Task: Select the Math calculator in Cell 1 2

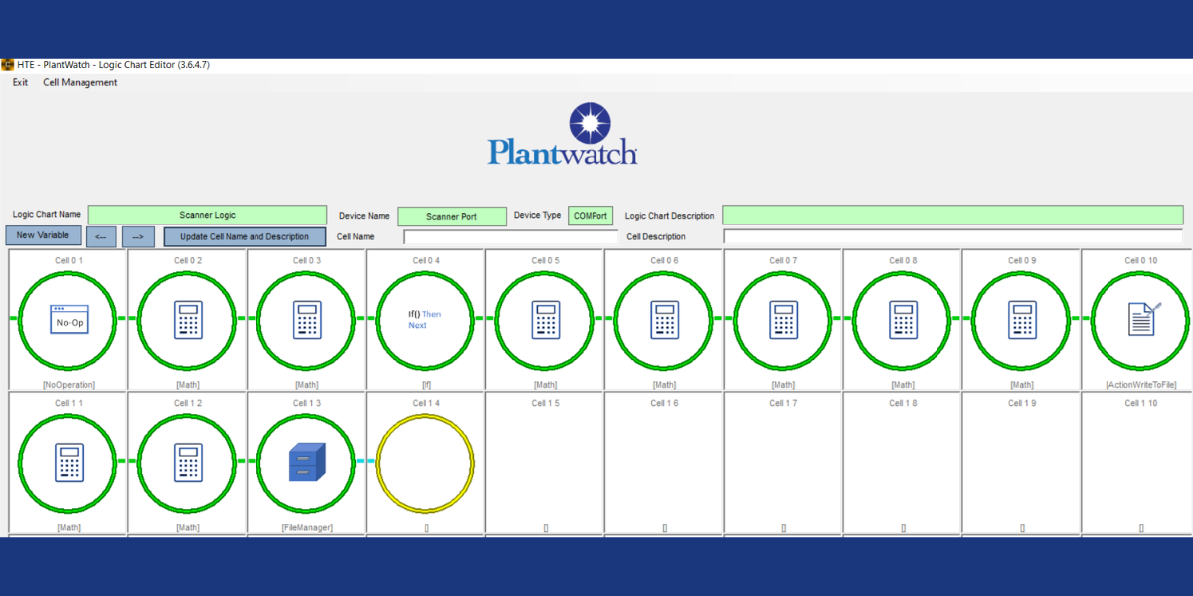Action: (x=188, y=462)
